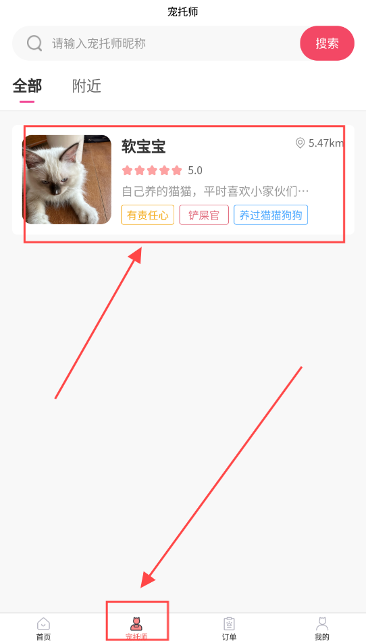366x641 pixels.
Task: Open the 首页 home icon
Action: [43, 623]
